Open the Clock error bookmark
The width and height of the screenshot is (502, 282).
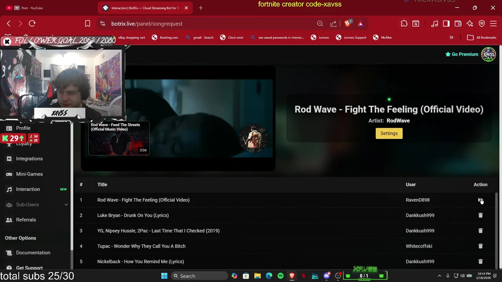[232, 38]
